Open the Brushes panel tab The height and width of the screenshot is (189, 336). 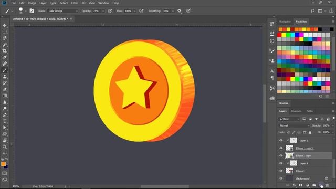[x=283, y=103]
